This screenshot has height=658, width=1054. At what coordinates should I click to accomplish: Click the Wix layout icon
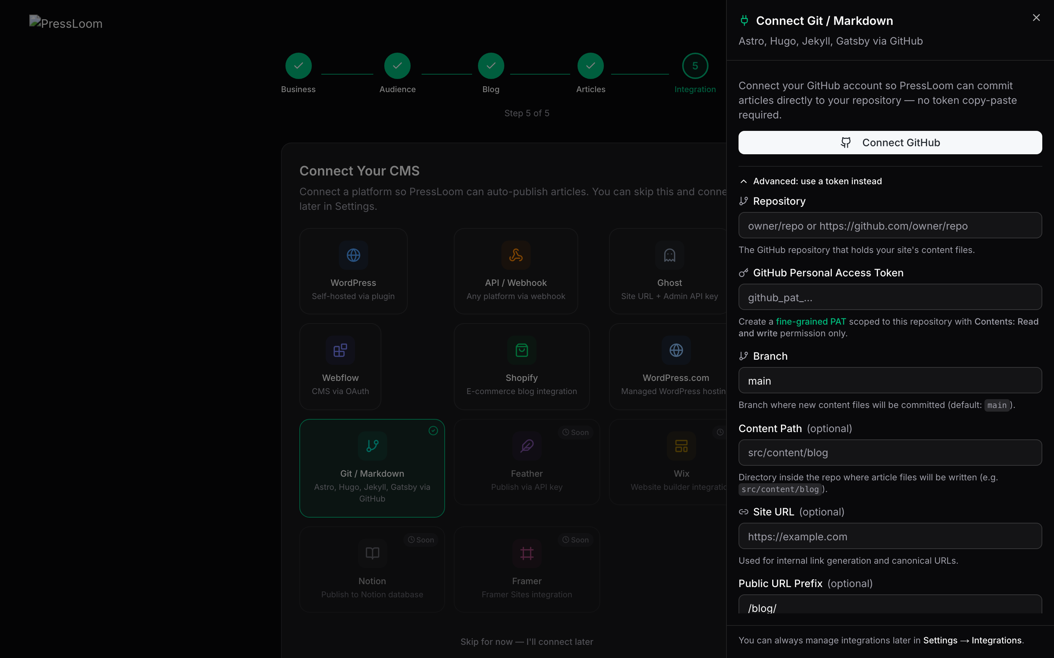click(x=681, y=446)
